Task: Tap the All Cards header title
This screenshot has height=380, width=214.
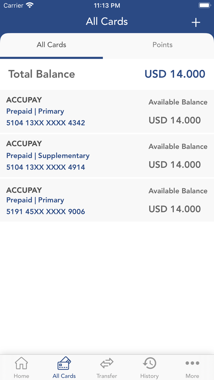Action: [x=107, y=21]
